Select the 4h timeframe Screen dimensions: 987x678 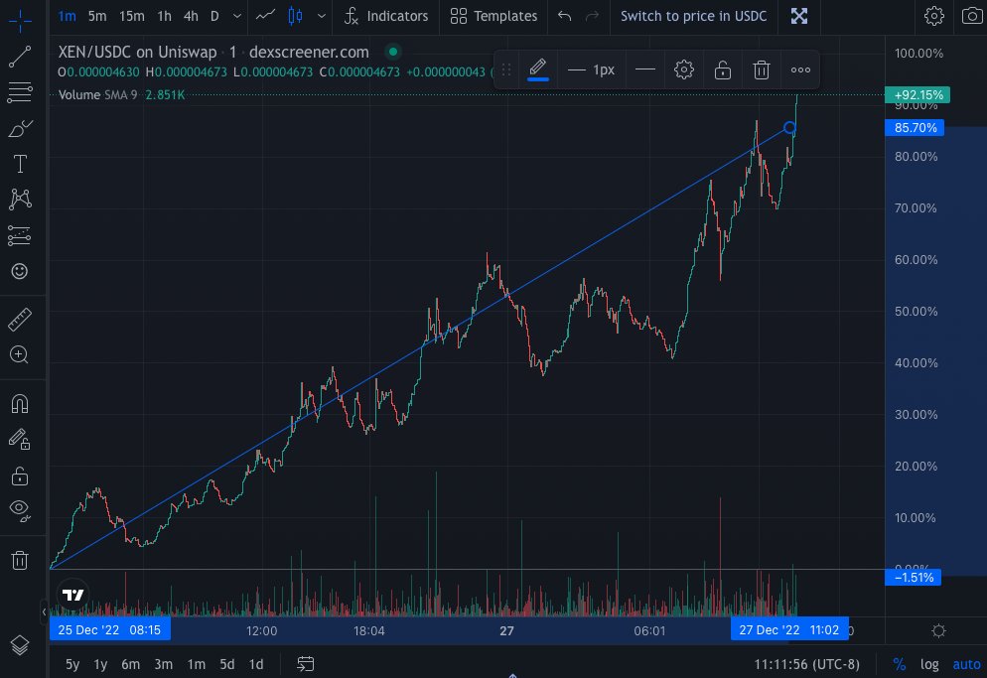[191, 16]
